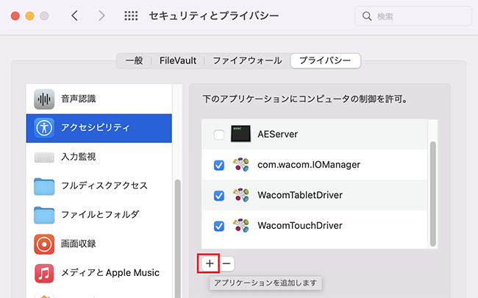This screenshot has height=298, width=478.
Task: Click the WacomTabletDriver app icon
Action: (x=240, y=195)
